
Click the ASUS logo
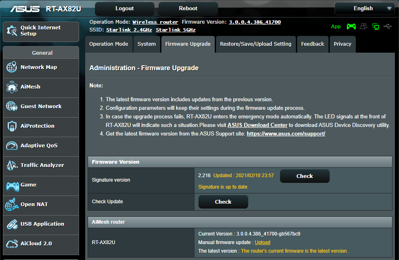[x=25, y=9]
